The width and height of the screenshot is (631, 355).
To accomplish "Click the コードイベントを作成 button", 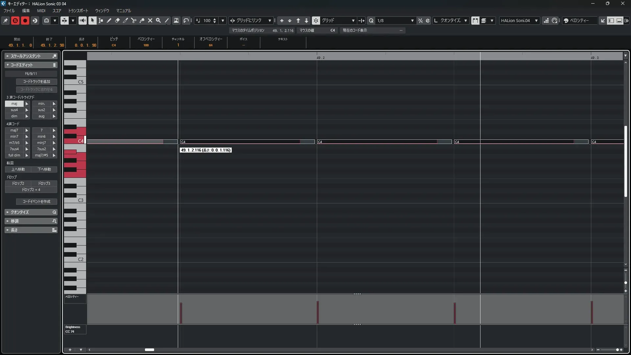I will 36,201.
